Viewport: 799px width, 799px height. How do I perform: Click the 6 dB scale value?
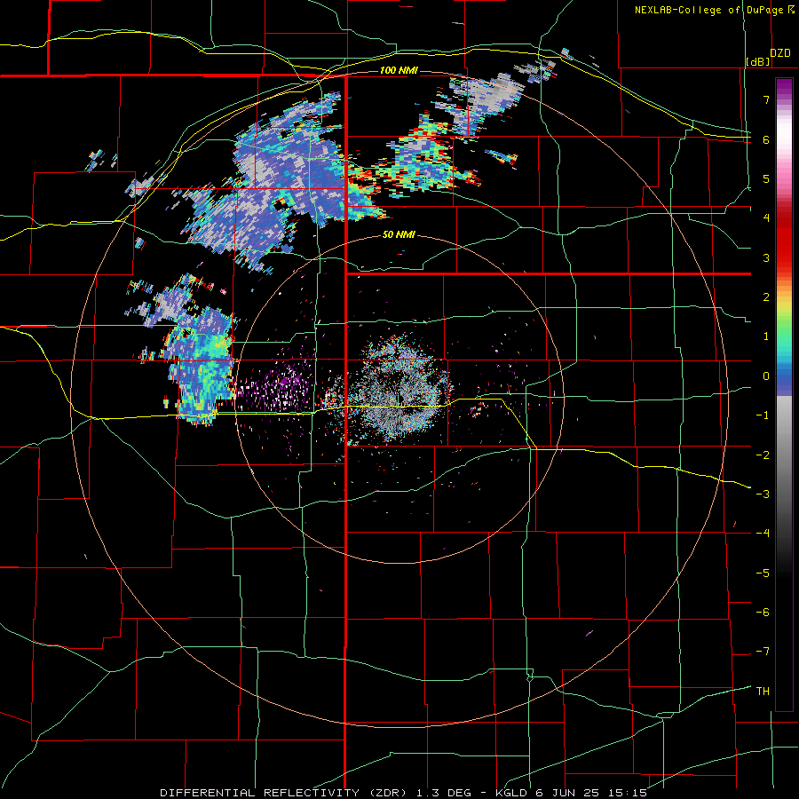[766, 139]
